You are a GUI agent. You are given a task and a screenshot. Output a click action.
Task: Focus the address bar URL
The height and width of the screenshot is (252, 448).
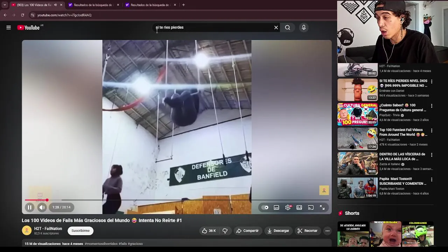tap(64, 15)
